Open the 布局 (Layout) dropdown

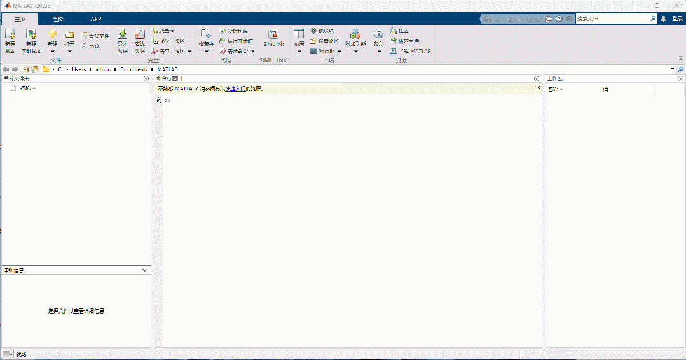click(x=299, y=51)
